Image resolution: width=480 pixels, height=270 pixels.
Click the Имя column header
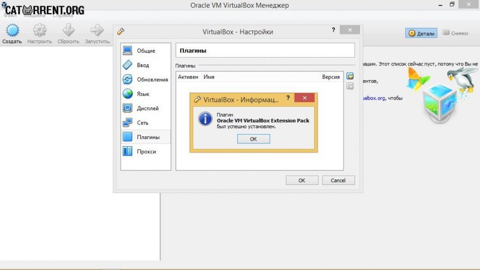point(209,77)
